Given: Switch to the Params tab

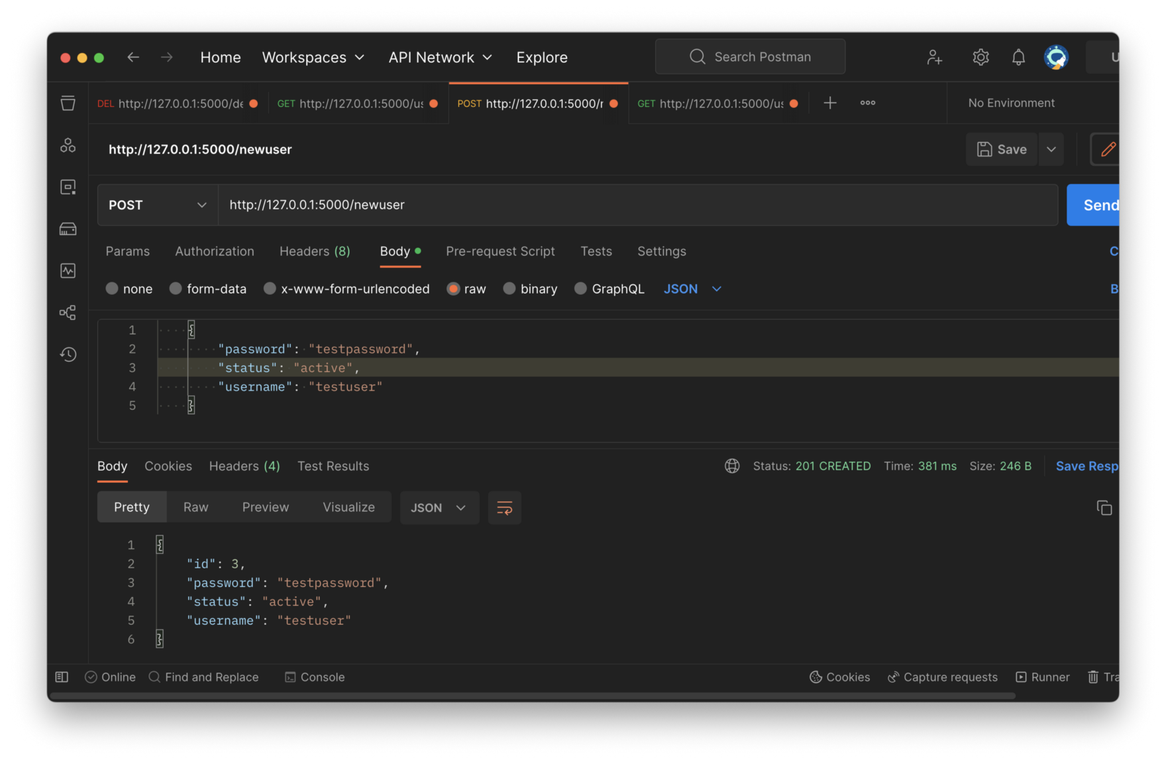Looking at the screenshot, I should (x=127, y=251).
